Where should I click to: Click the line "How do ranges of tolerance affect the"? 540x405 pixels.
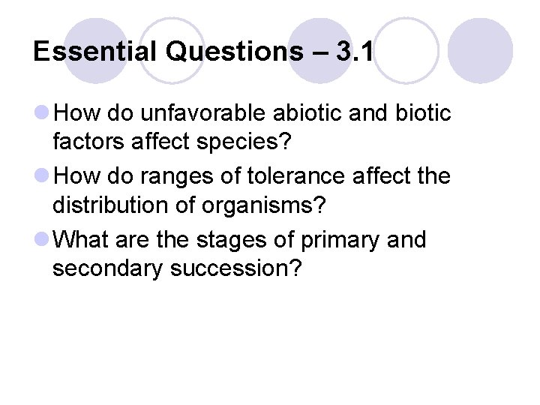[x=253, y=177]
